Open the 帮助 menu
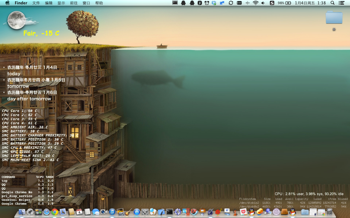The image size is (350, 218). tap(98, 3)
